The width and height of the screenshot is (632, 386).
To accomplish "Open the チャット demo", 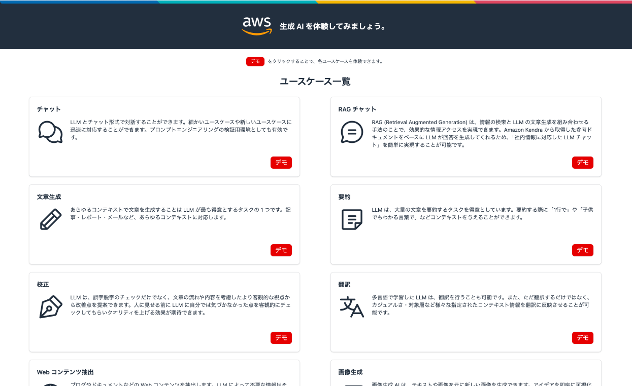I will tap(281, 163).
